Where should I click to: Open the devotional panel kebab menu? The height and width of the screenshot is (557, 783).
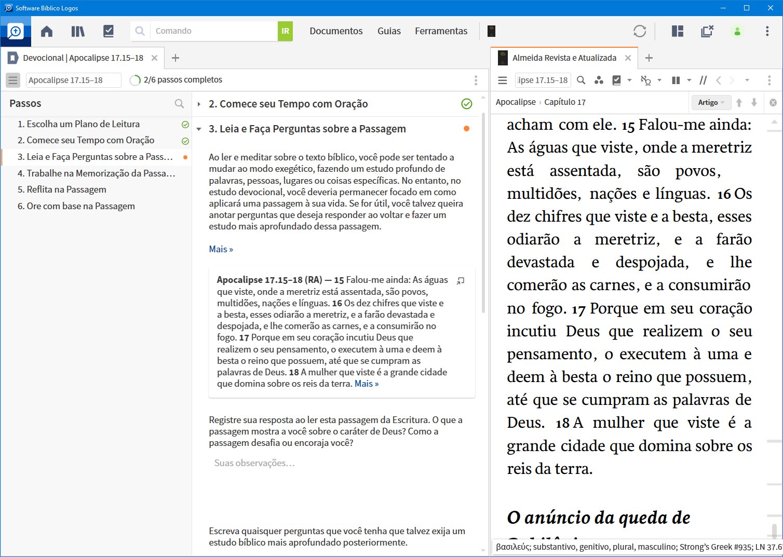point(476,80)
